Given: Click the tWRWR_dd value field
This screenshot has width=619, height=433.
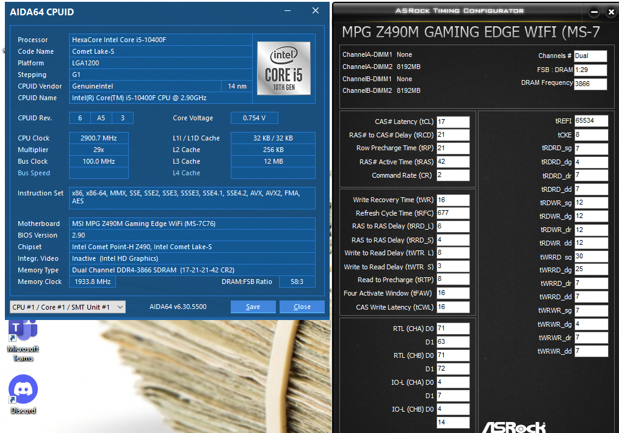Looking at the screenshot, I should click(591, 351).
